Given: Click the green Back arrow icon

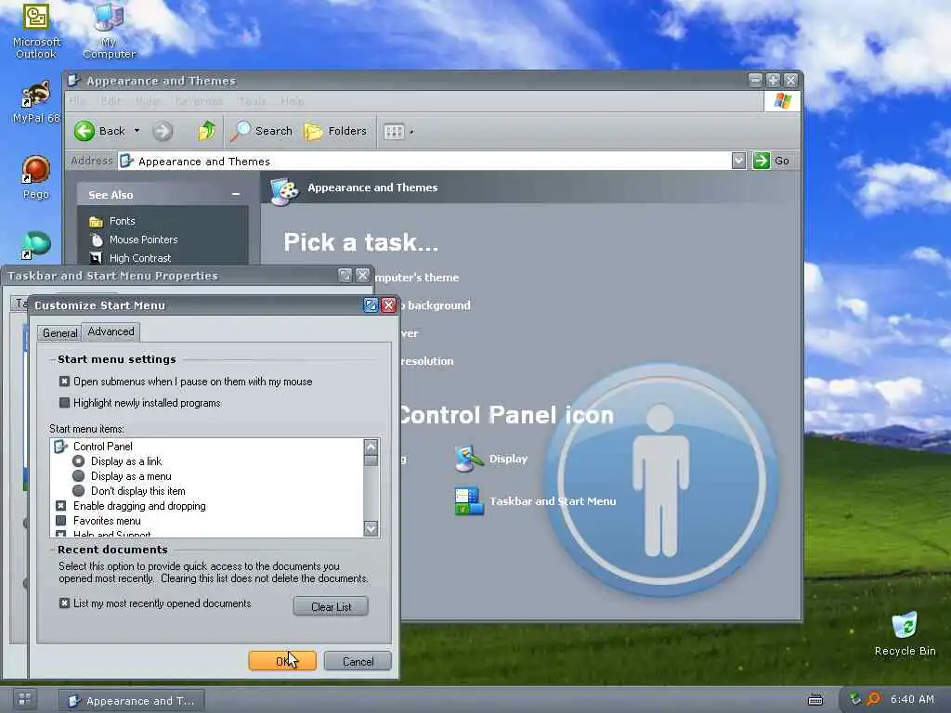Looking at the screenshot, I should click(x=85, y=131).
